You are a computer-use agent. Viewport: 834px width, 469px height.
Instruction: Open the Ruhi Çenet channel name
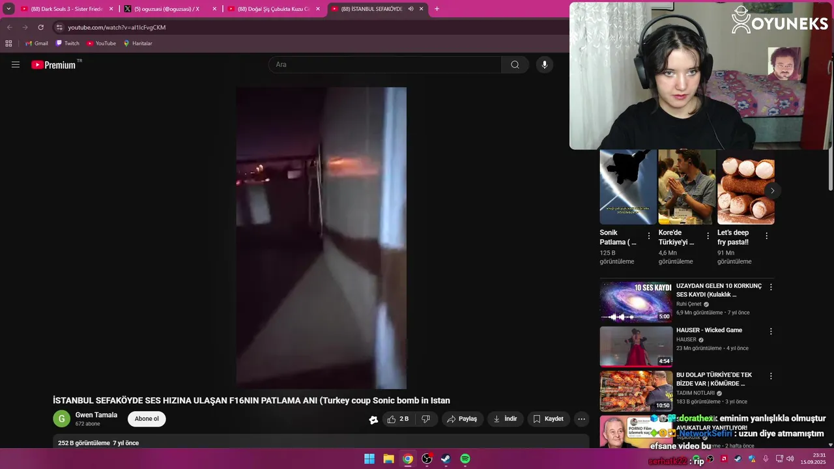[x=689, y=304]
